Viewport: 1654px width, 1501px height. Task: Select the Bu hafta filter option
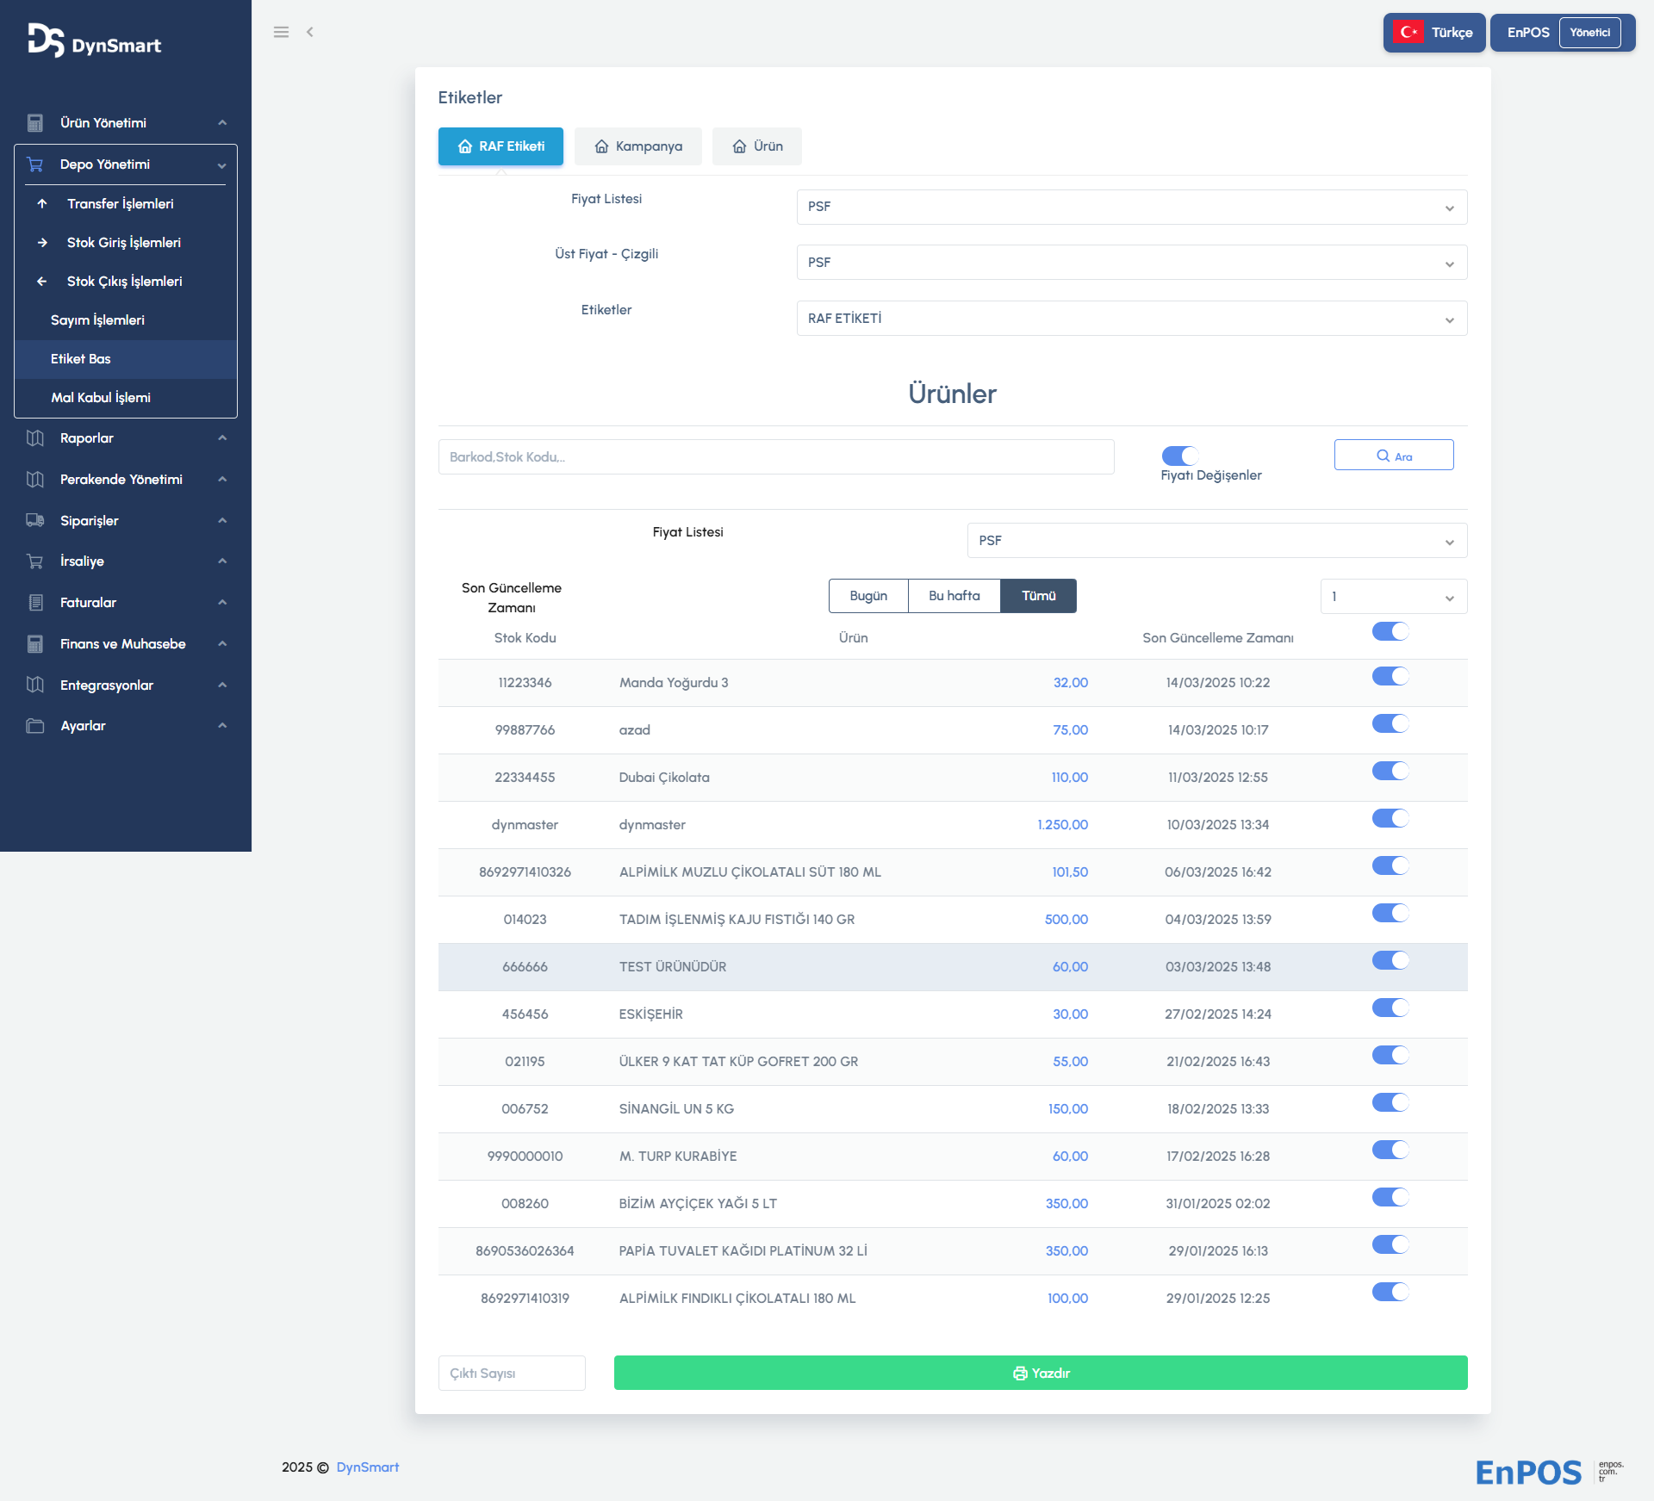[954, 596]
